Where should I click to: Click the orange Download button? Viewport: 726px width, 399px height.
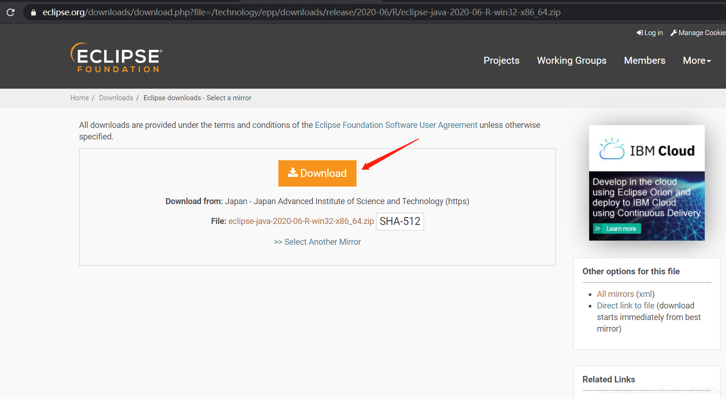317,173
